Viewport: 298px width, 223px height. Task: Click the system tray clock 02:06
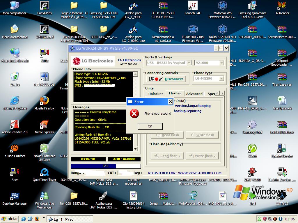(x=290, y=219)
